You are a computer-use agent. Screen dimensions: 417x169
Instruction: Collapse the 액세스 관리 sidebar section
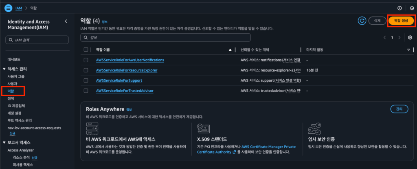(4, 69)
